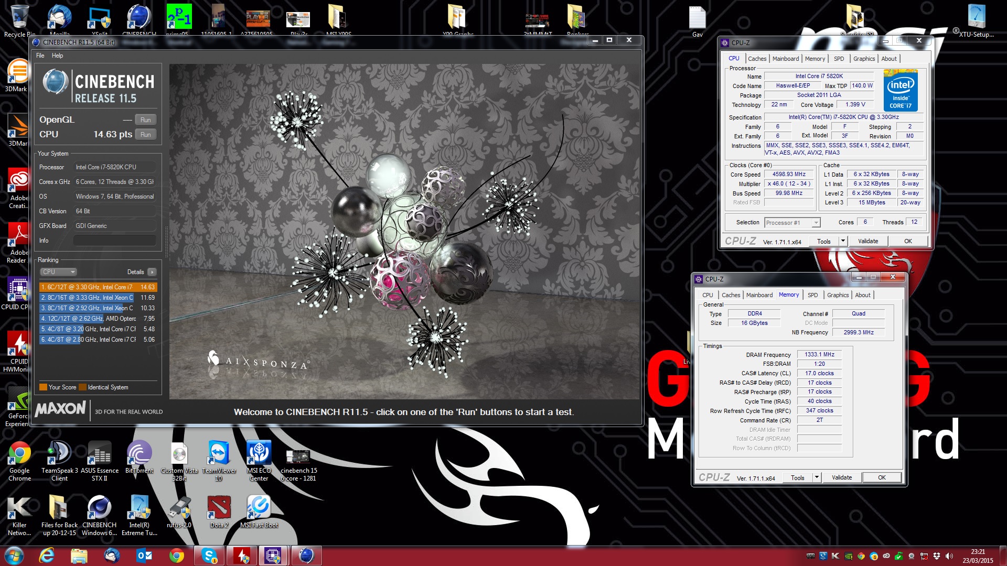Open Memory tab in upper CPU-Z window
This screenshot has height=566, width=1007.
(815, 59)
